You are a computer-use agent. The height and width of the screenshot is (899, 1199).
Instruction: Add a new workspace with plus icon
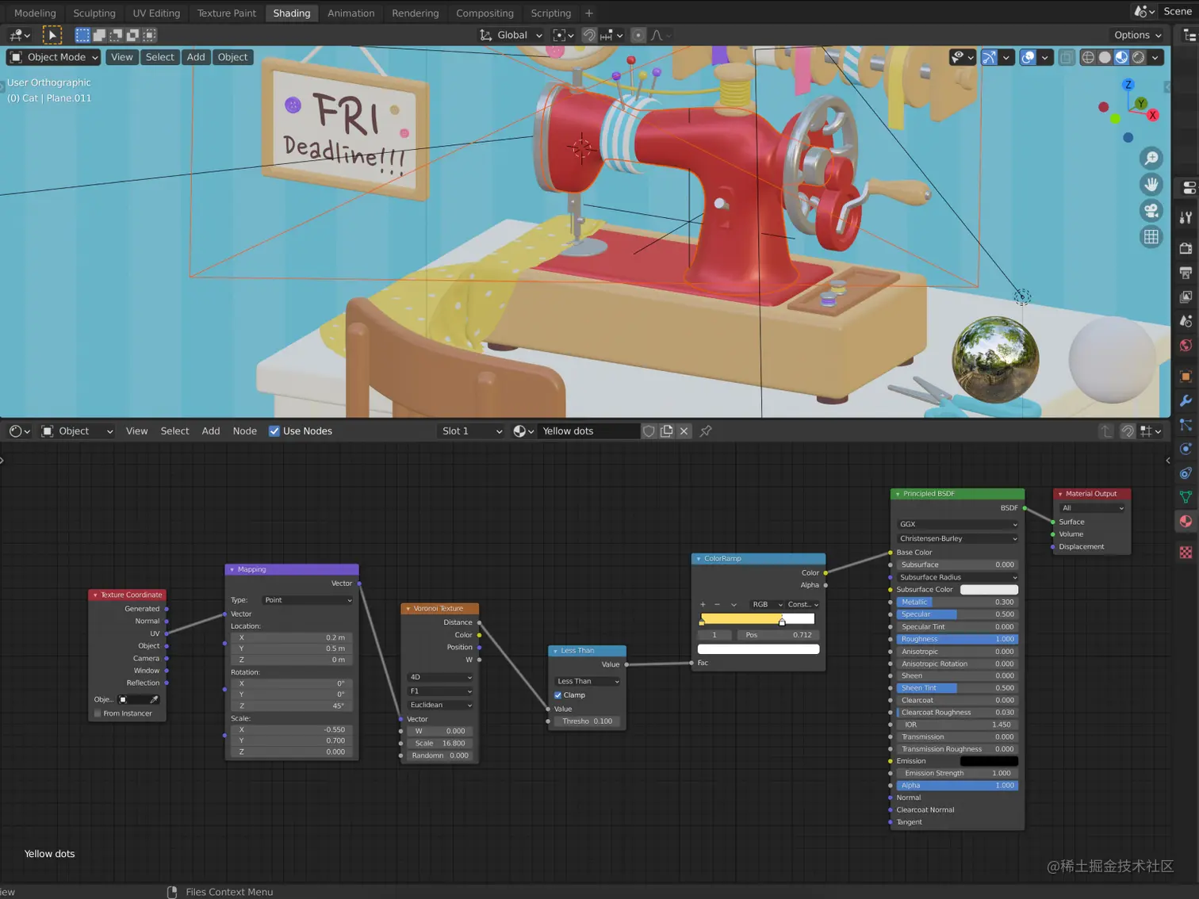coord(588,13)
